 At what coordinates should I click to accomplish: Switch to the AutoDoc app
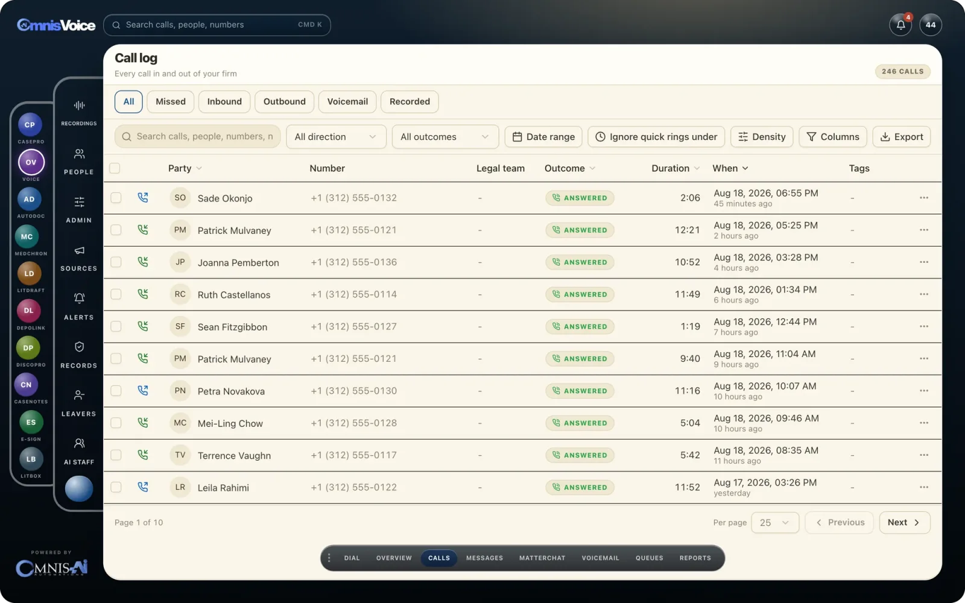(30, 199)
